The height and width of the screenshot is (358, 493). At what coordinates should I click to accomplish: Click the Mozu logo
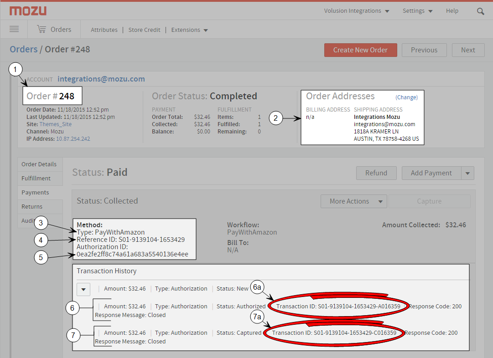(x=28, y=11)
